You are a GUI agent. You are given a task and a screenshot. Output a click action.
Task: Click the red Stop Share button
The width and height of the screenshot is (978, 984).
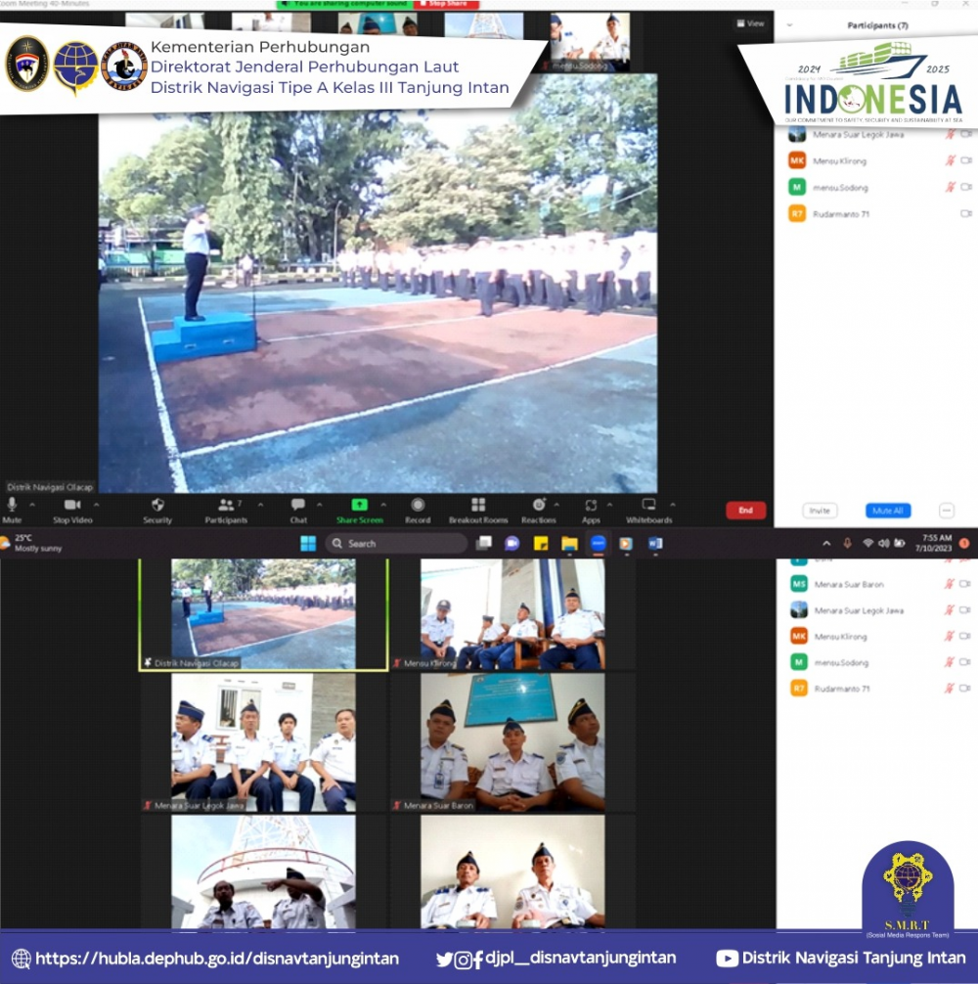(x=446, y=4)
